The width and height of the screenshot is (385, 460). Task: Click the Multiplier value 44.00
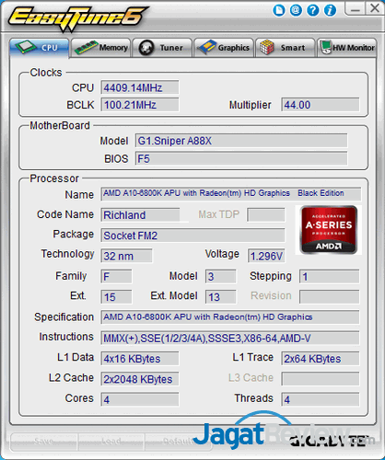click(x=321, y=105)
